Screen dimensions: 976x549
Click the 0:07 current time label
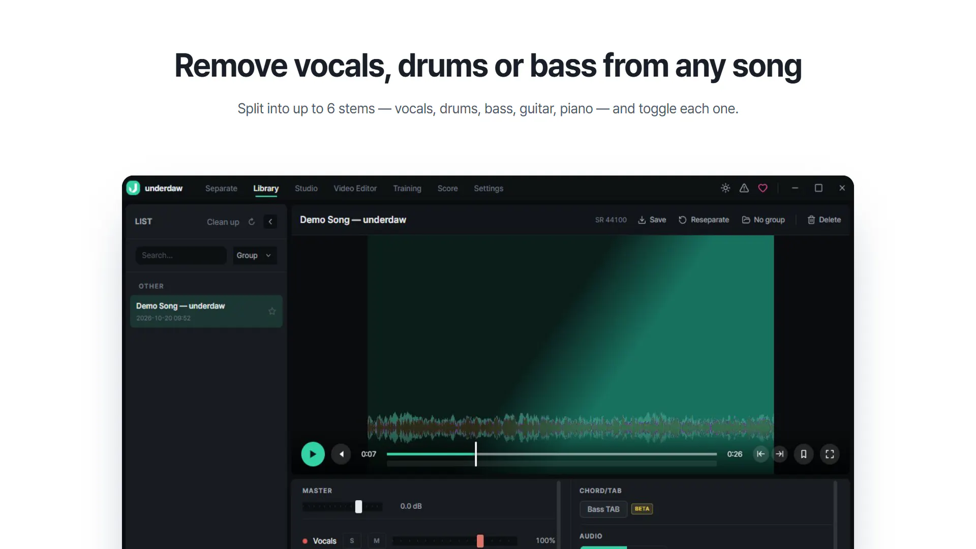(369, 454)
